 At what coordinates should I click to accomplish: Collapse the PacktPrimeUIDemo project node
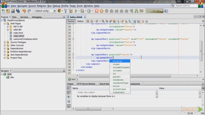[x=2, y=20]
